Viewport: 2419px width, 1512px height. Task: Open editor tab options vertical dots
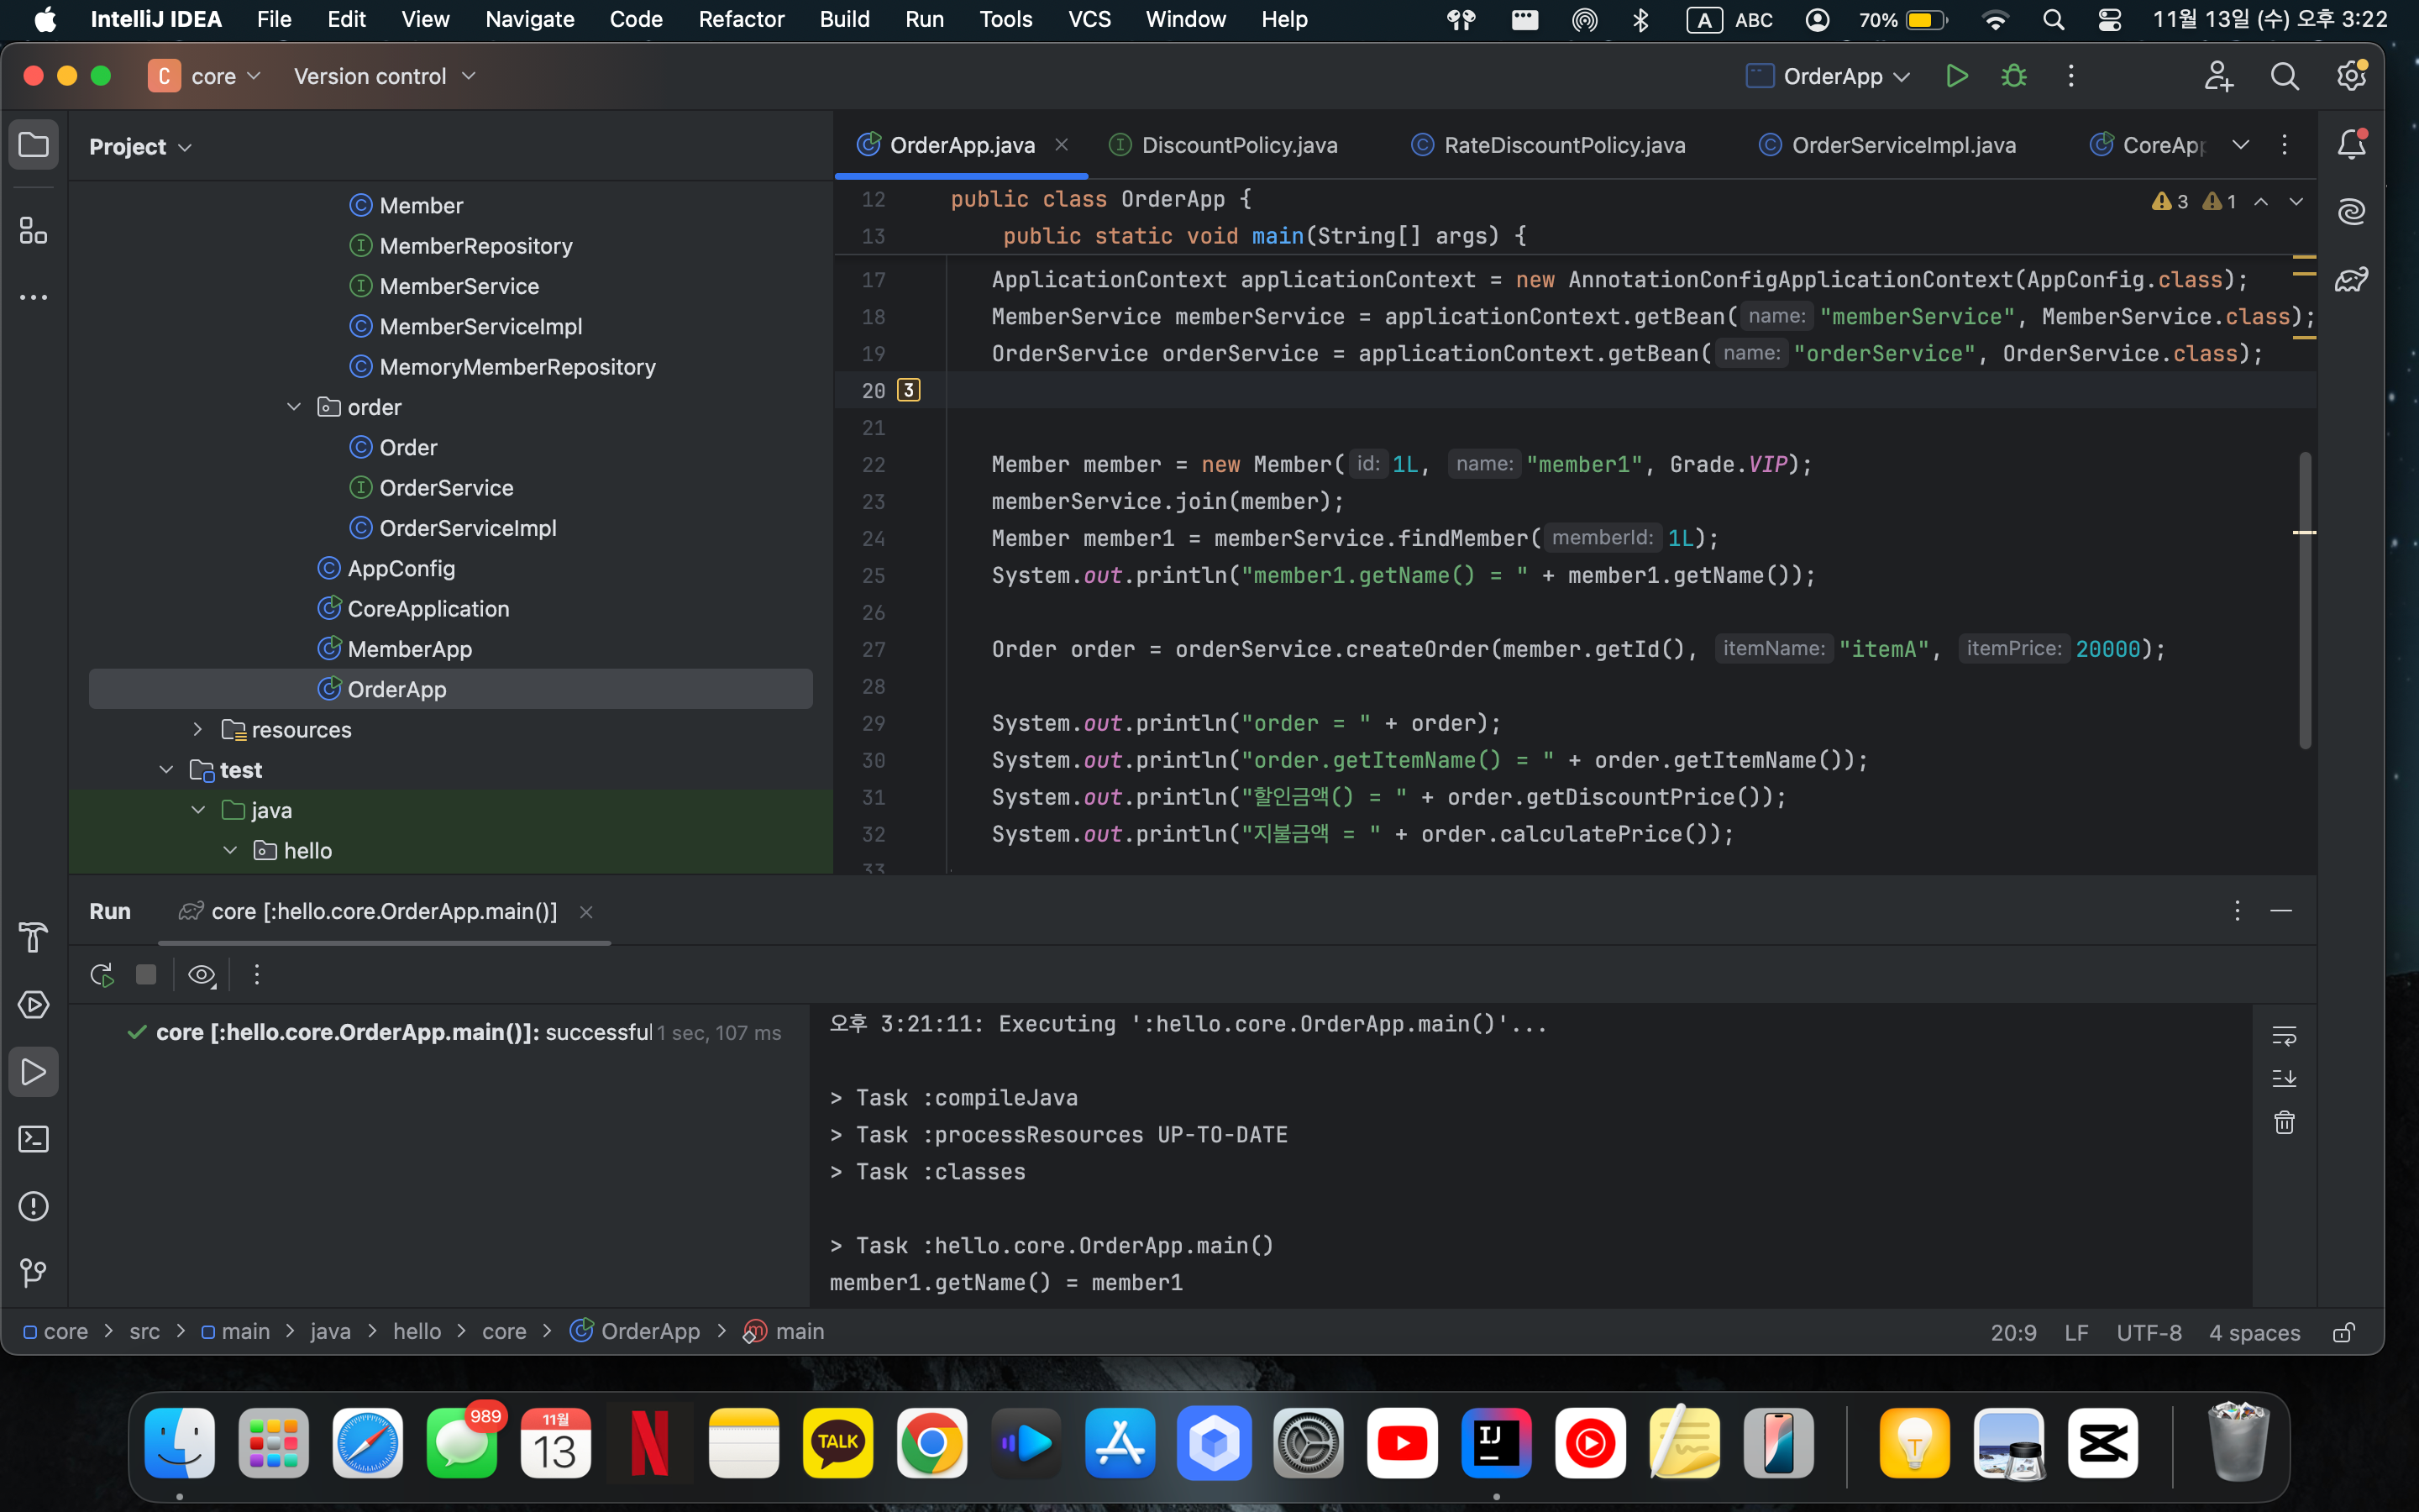click(2284, 145)
